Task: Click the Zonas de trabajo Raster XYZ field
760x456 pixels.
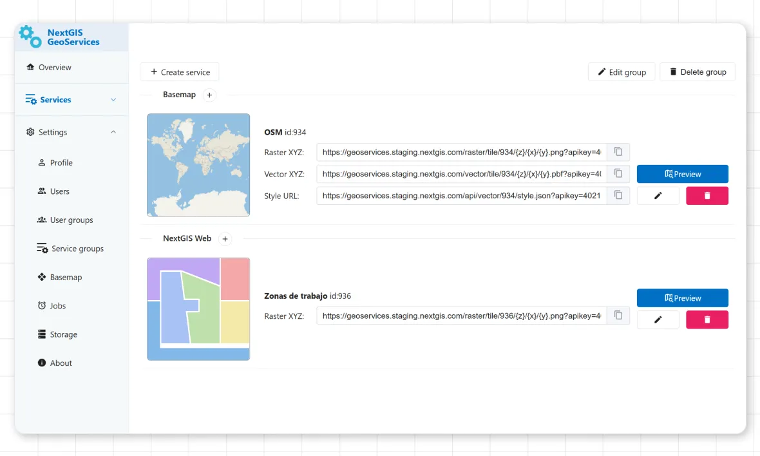Action: (x=461, y=316)
